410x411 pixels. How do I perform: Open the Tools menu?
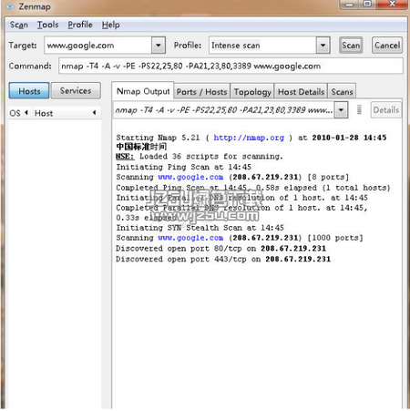47,25
